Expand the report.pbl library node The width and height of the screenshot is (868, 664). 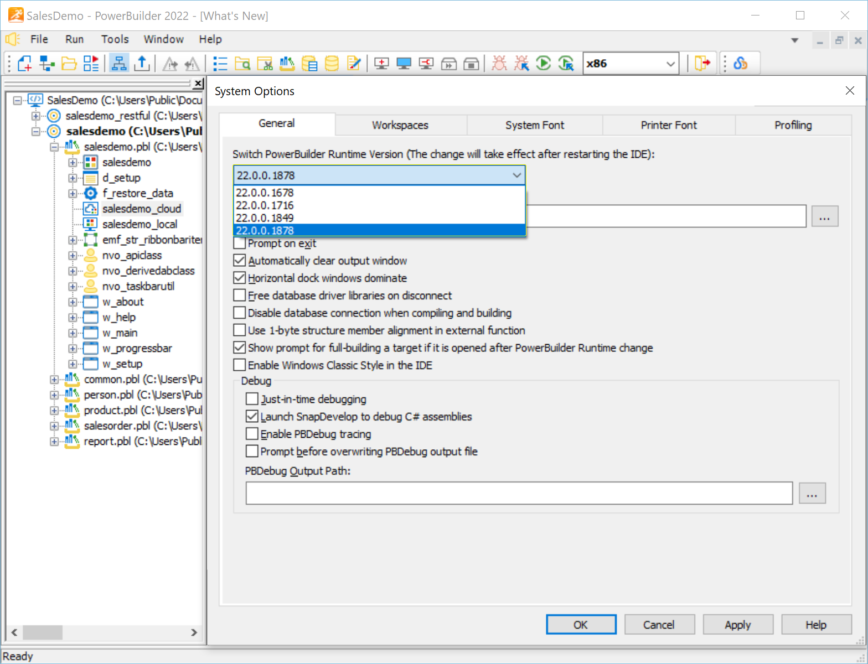54,442
